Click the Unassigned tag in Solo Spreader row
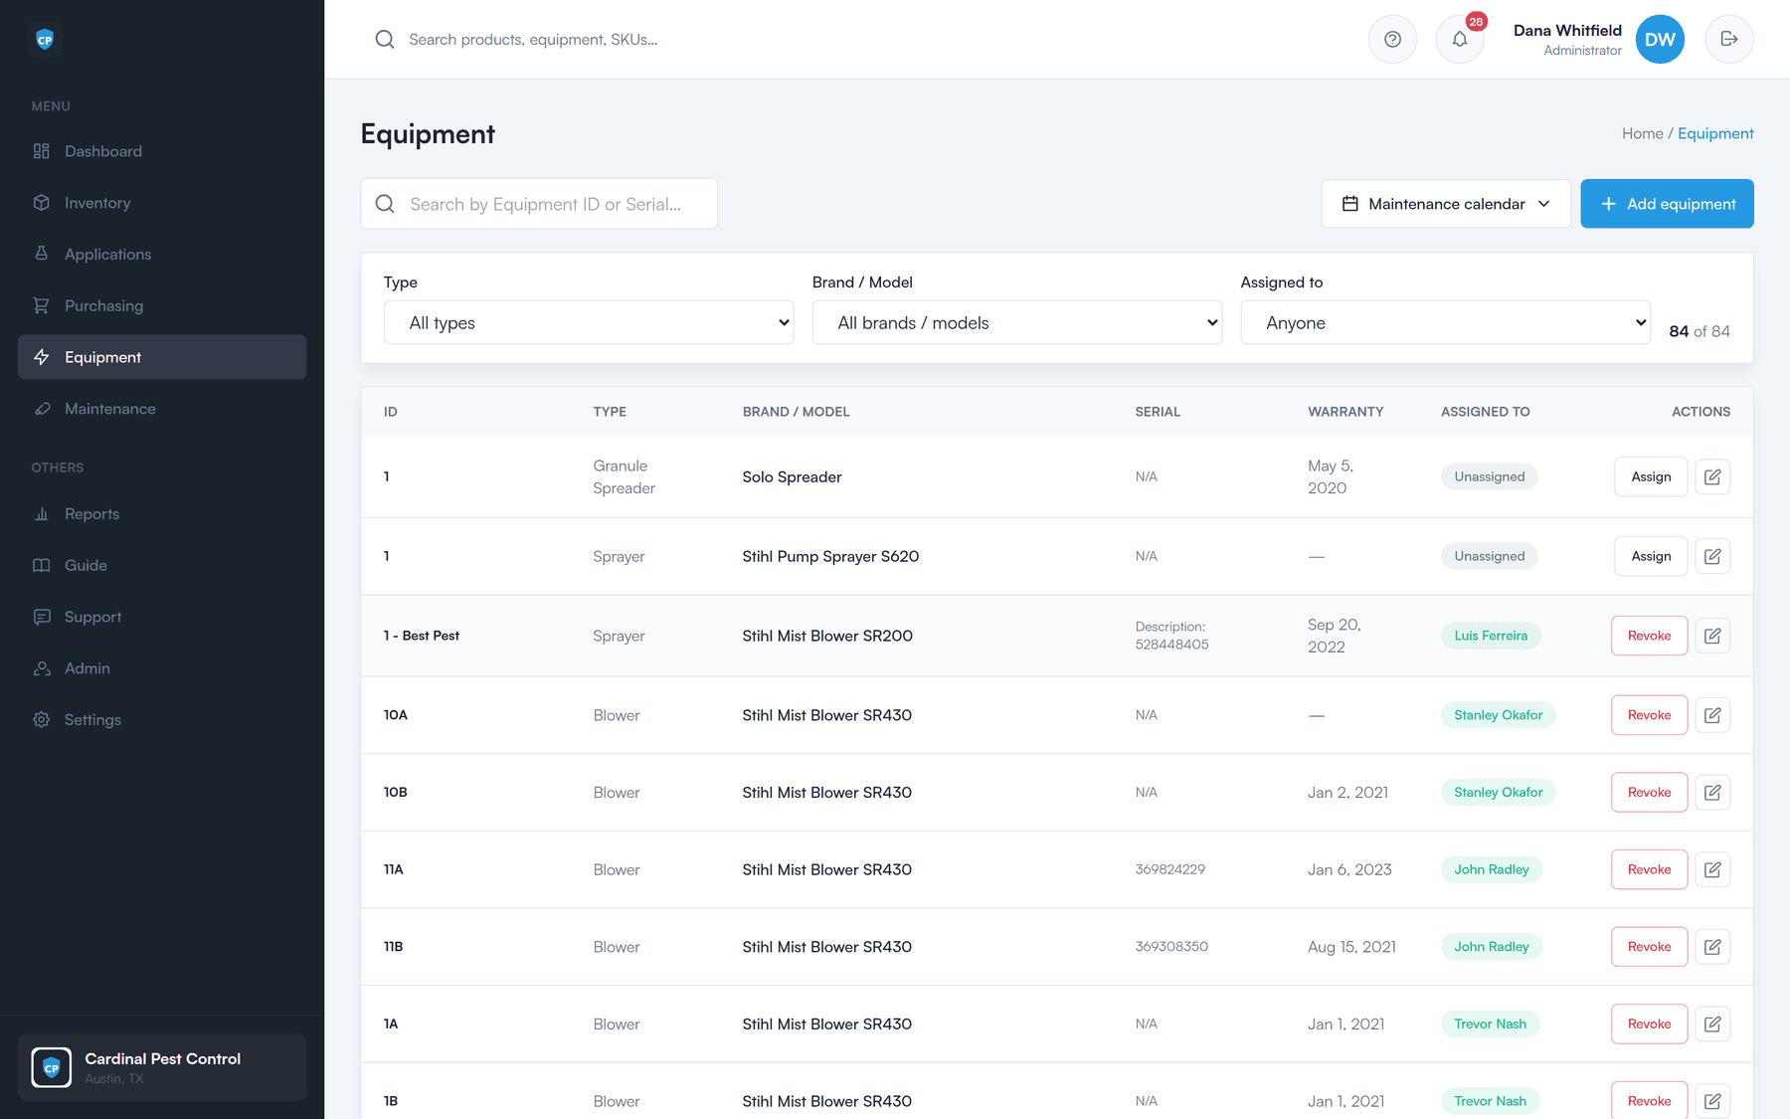 1489,476
